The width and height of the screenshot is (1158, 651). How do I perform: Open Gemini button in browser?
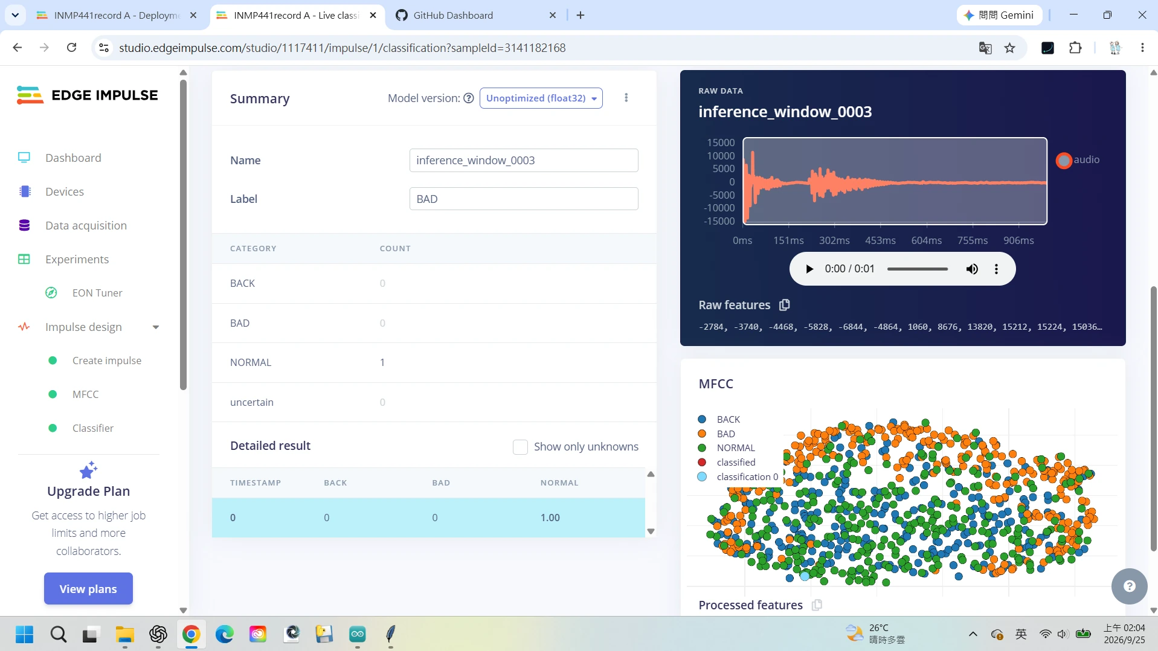point(999,15)
